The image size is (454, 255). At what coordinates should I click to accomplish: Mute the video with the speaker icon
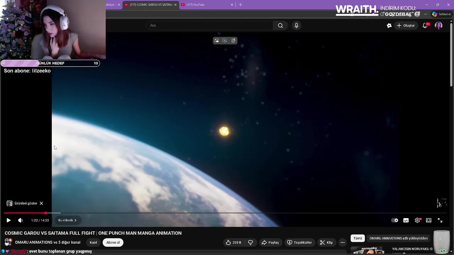(x=20, y=220)
